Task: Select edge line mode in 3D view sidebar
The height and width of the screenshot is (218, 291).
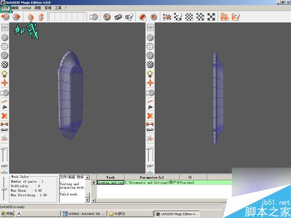Action: point(5,102)
